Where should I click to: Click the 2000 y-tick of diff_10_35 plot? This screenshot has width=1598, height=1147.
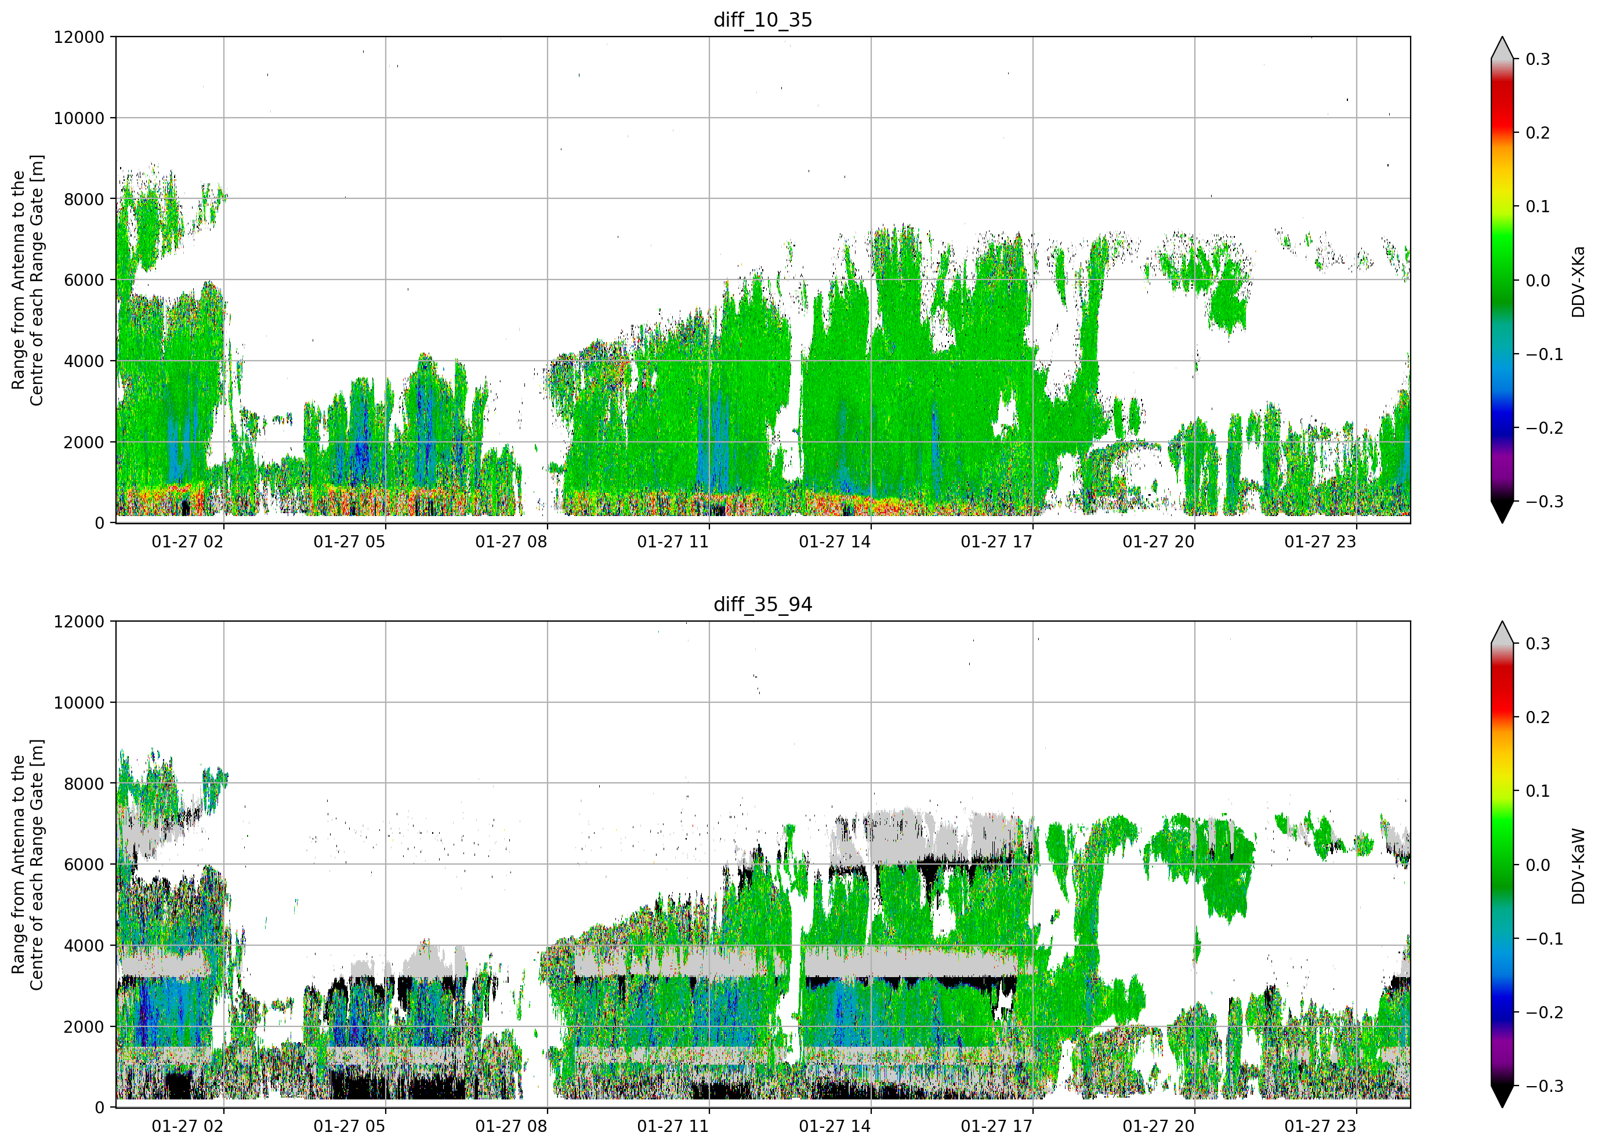click(84, 442)
